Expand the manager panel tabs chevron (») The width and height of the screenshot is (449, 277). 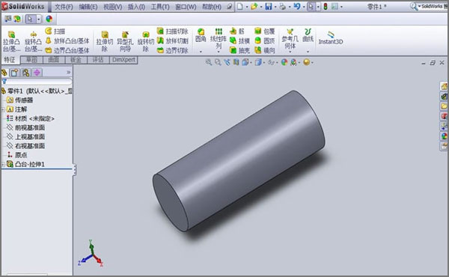[x=68, y=72]
